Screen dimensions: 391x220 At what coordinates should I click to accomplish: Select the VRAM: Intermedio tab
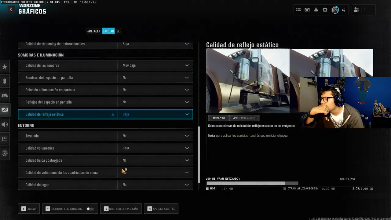pyautogui.click(x=244, y=118)
